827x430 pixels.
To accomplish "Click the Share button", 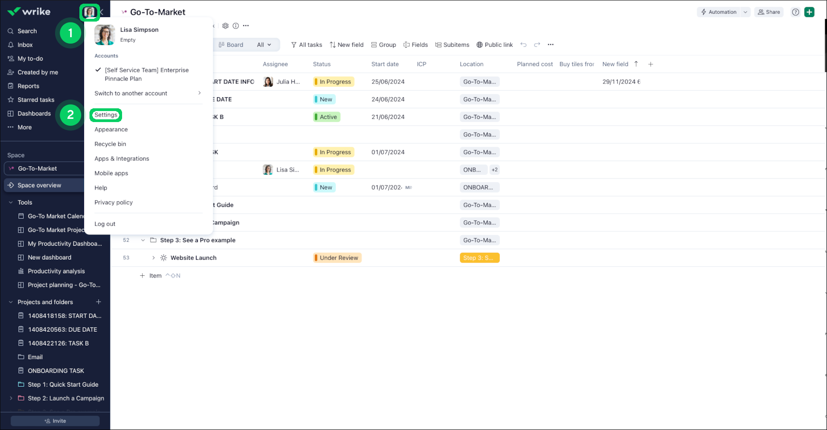I will (769, 12).
